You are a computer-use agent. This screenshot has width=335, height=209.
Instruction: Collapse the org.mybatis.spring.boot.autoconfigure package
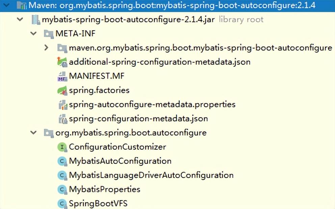(x=33, y=133)
